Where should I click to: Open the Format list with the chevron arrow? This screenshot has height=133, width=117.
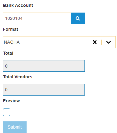click(109, 42)
